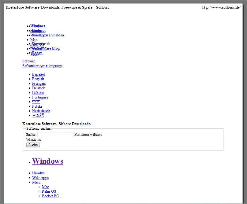This screenshot has width=247, height=204.
Task: Open the Palm OS sub-item under Mehr
Action: point(49,191)
